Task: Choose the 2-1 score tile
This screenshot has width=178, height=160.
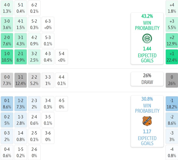Action: (21, 57)
